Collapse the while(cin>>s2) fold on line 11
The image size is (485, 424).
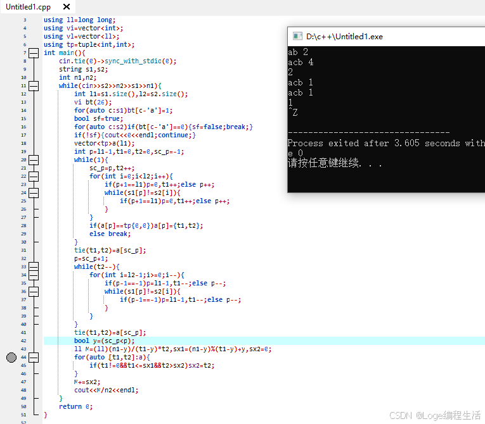[34, 86]
